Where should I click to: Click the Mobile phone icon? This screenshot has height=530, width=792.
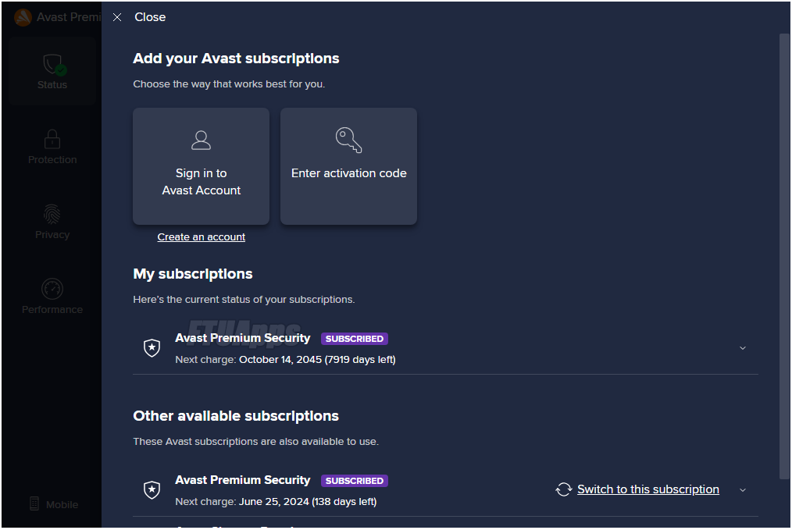point(34,503)
